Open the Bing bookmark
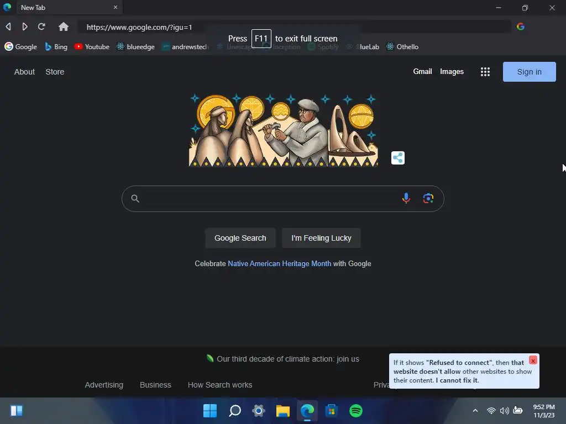The height and width of the screenshot is (424, 566). [x=56, y=46]
